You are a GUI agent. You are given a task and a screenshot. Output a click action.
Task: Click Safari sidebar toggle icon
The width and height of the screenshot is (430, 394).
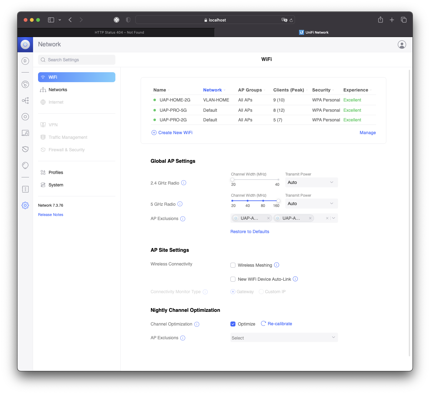51,20
